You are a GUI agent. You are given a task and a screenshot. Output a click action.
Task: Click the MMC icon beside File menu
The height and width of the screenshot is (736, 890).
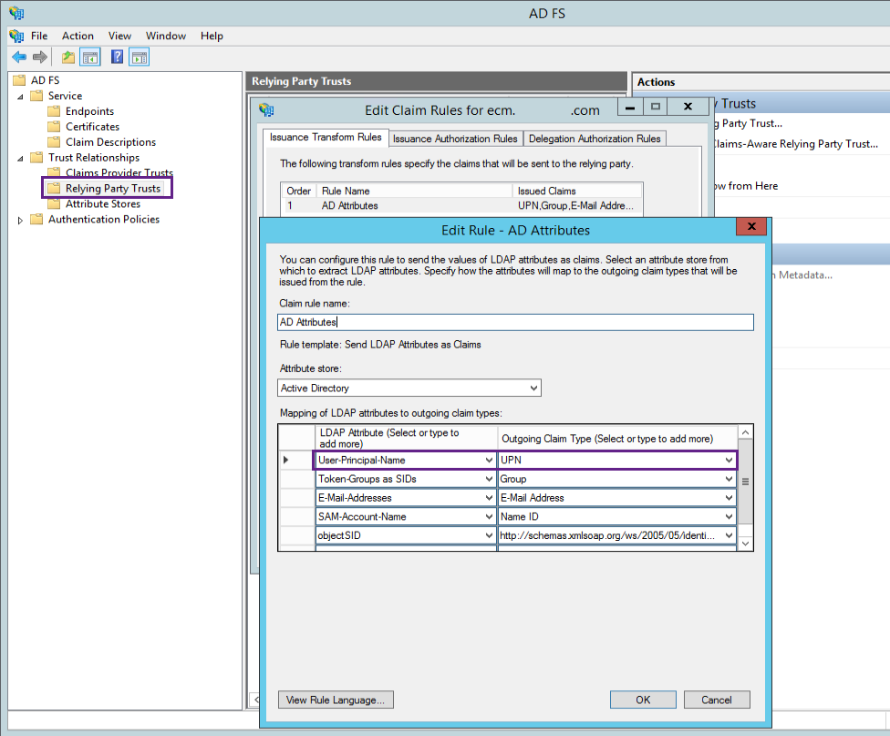point(16,36)
